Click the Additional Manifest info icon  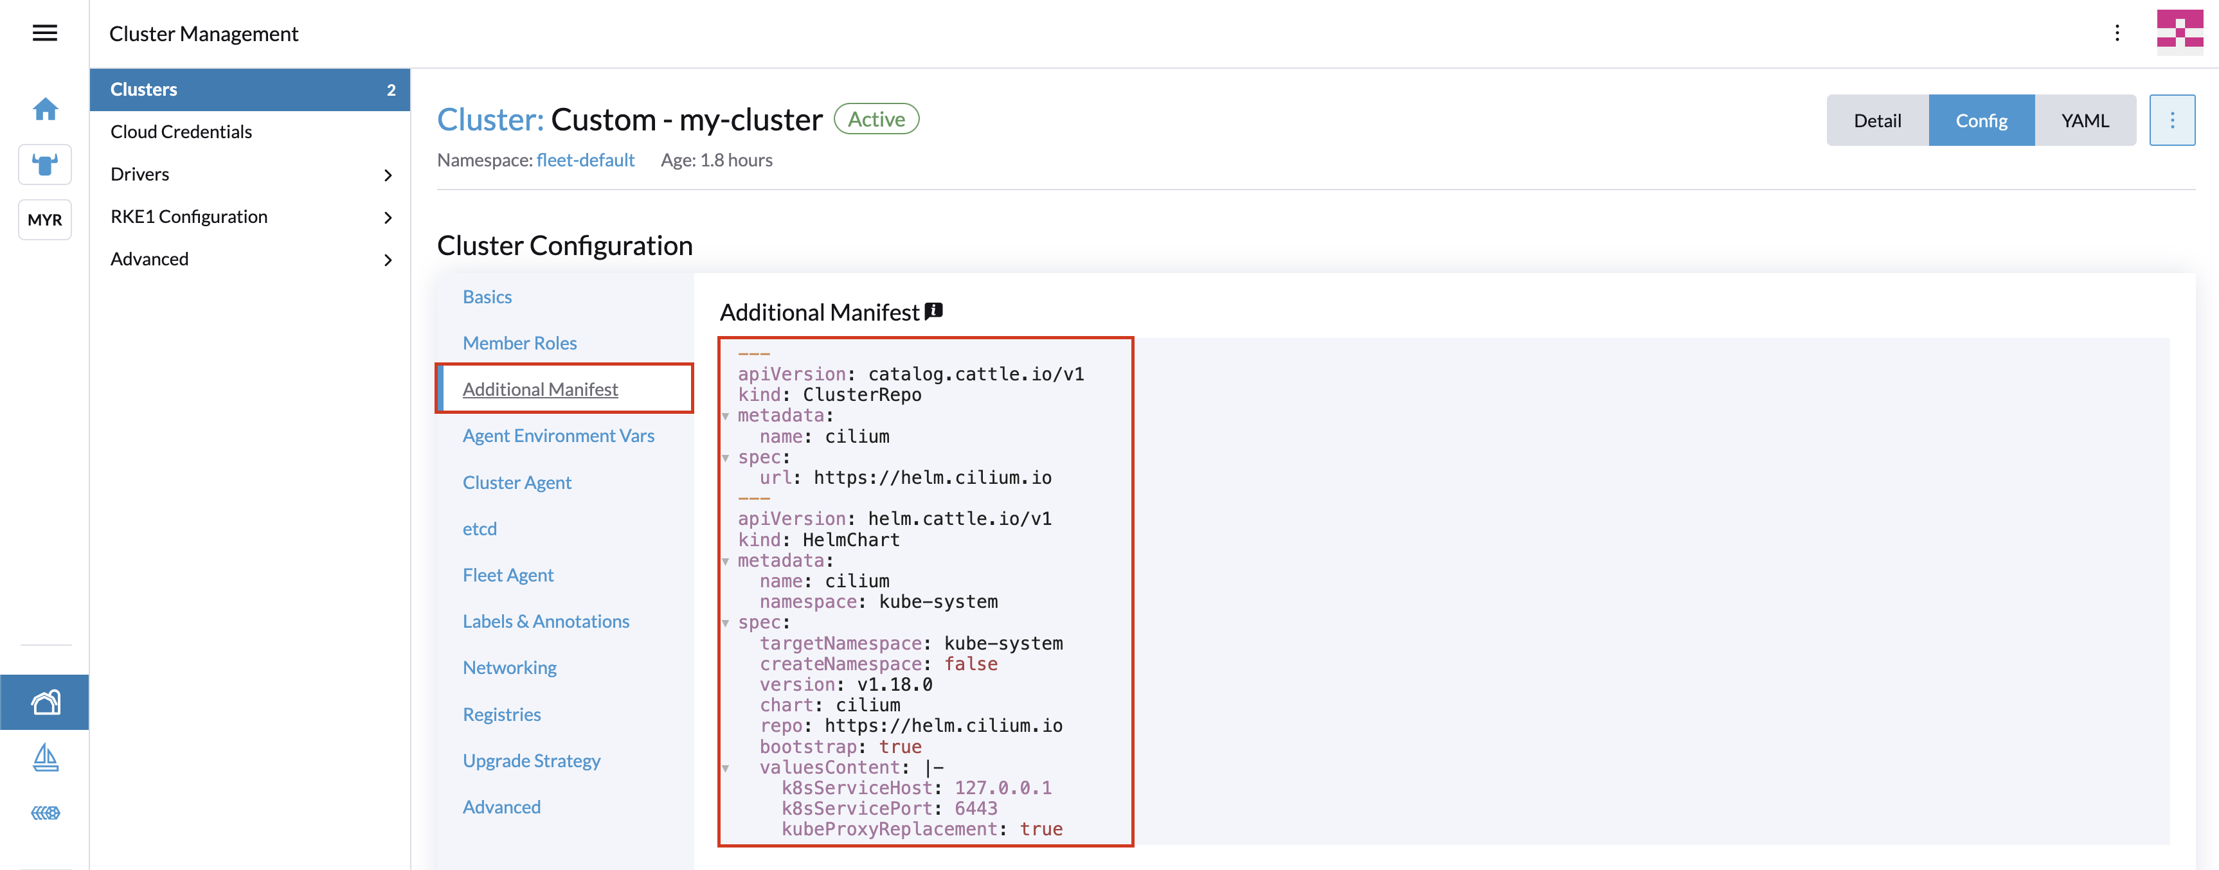click(x=934, y=311)
